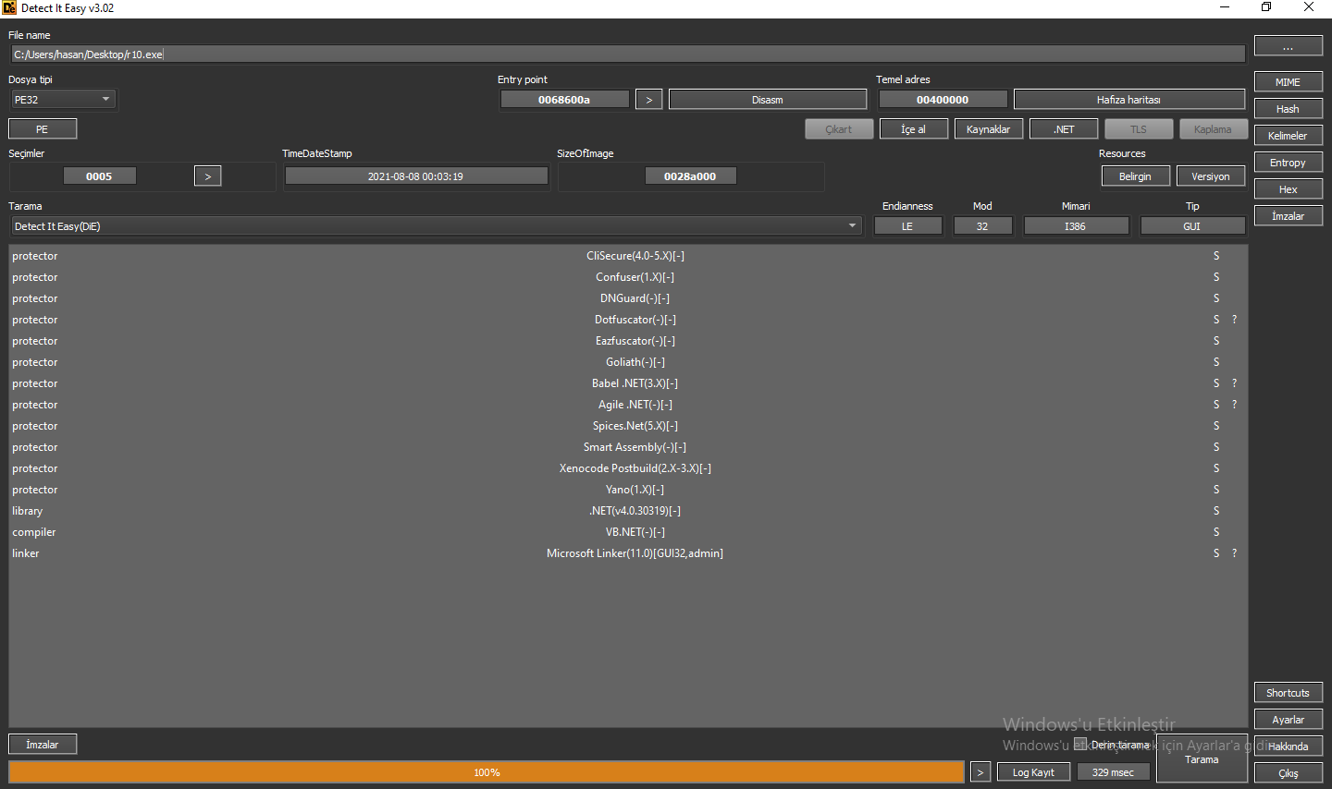Toggle the Derin tarama checkbox
1332x789 pixels.
click(1080, 745)
